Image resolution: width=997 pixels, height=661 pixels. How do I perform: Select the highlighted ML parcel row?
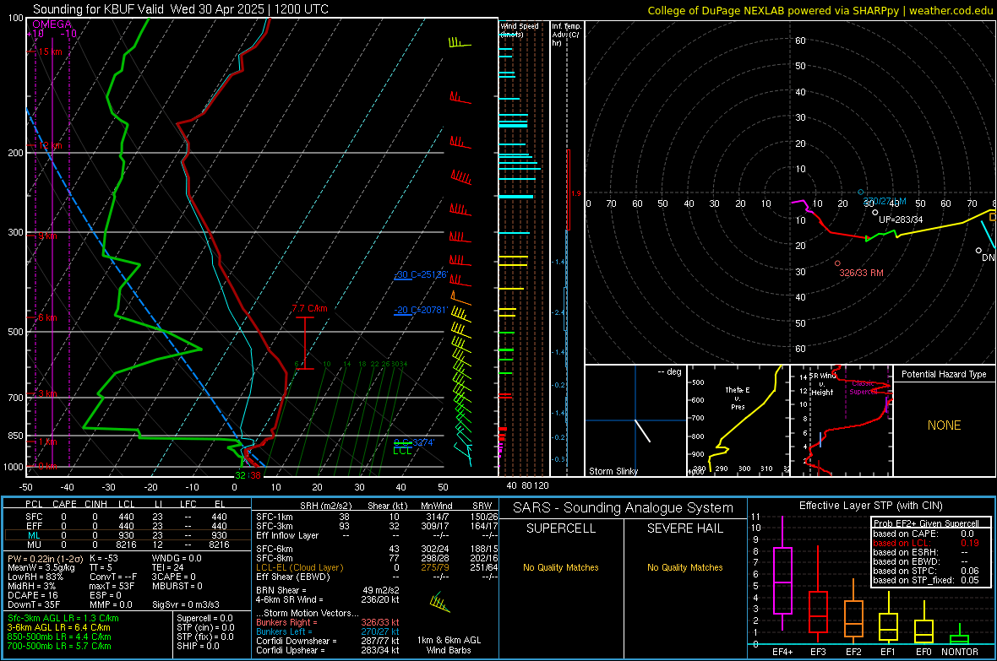pyautogui.click(x=128, y=535)
